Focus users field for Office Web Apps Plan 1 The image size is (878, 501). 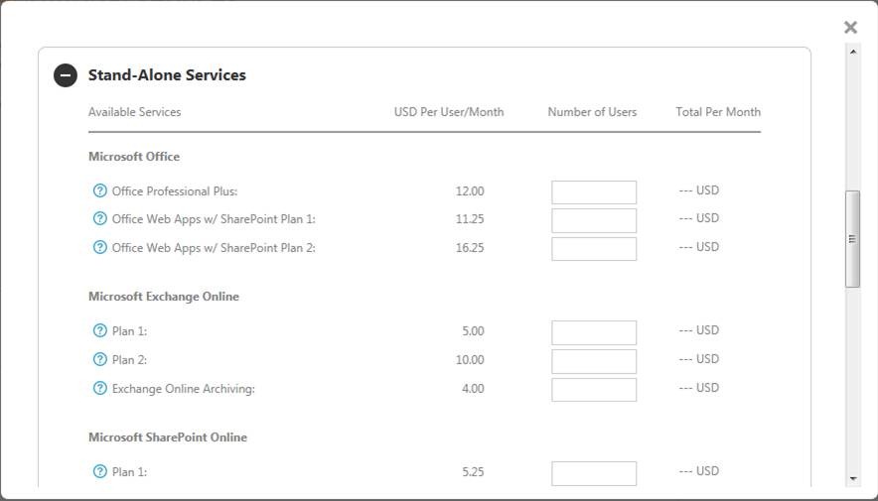(594, 220)
